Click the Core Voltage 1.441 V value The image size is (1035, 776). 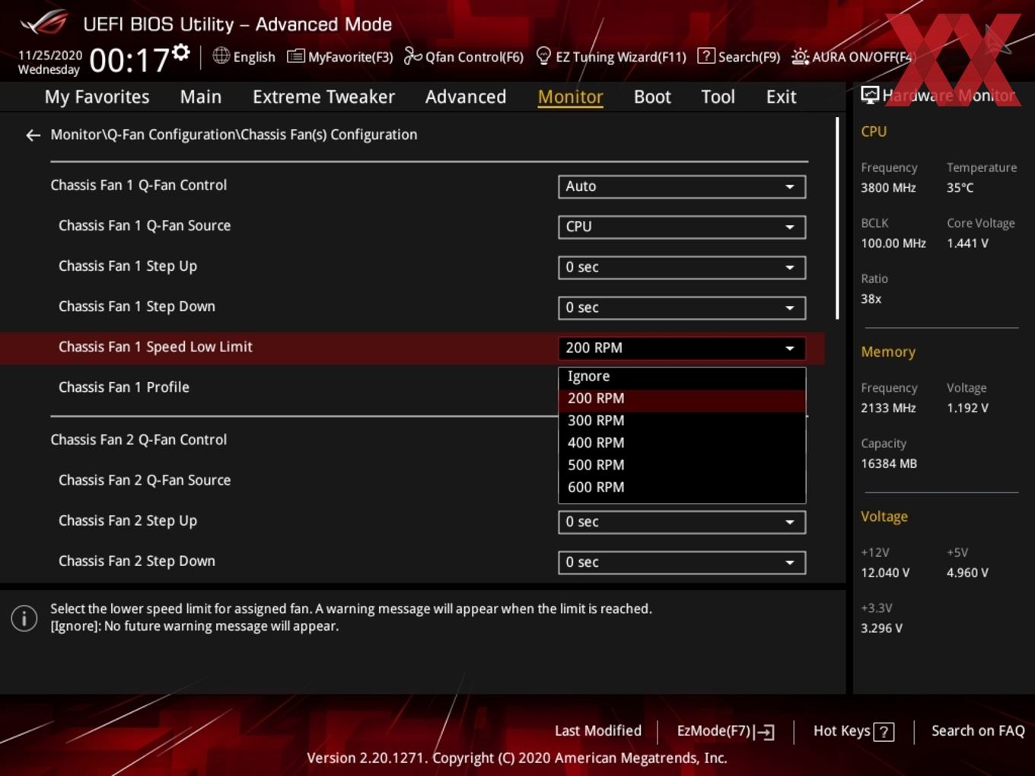click(x=967, y=243)
